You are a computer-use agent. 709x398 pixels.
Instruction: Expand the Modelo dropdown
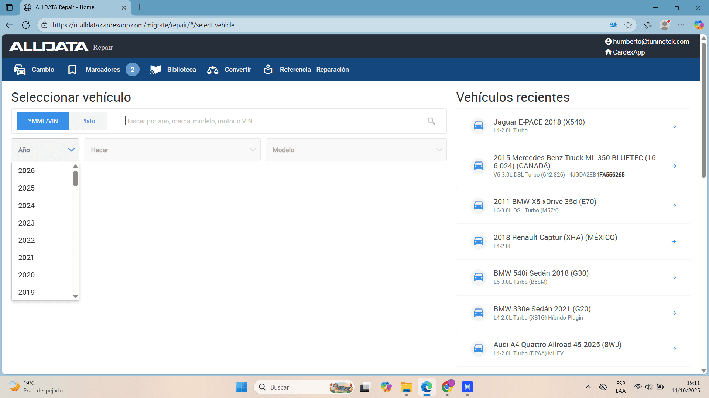[x=356, y=150]
